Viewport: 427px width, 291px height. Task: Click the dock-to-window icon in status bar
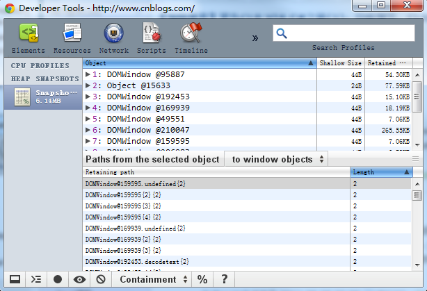click(x=13, y=279)
